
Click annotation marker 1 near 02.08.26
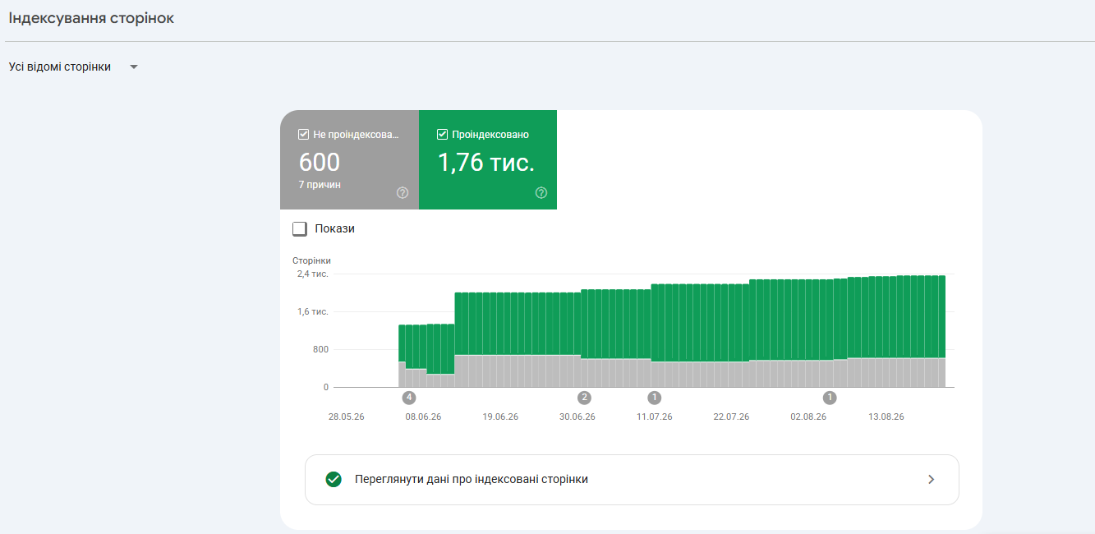tap(830, 398)
